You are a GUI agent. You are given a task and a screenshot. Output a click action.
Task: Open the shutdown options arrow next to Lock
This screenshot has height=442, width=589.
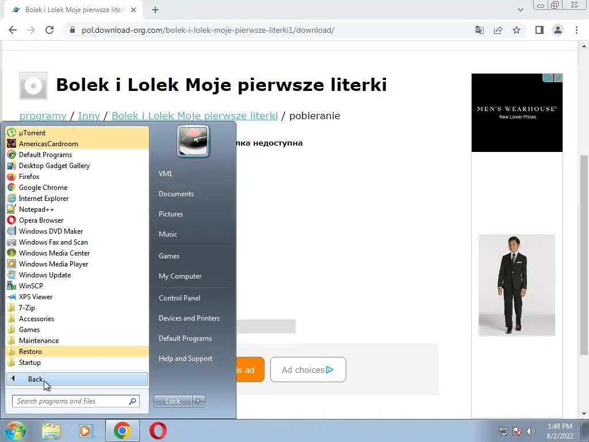(198, 401)
